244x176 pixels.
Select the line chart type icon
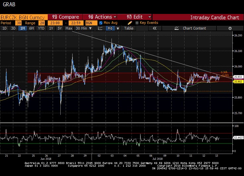click(100, 28)
